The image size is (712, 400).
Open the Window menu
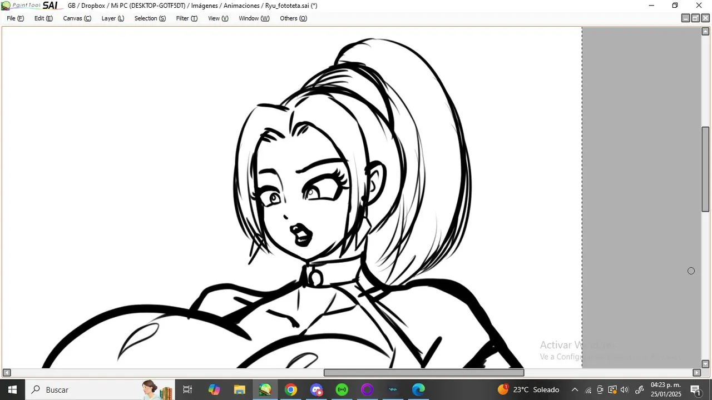[x=254, y=18]
